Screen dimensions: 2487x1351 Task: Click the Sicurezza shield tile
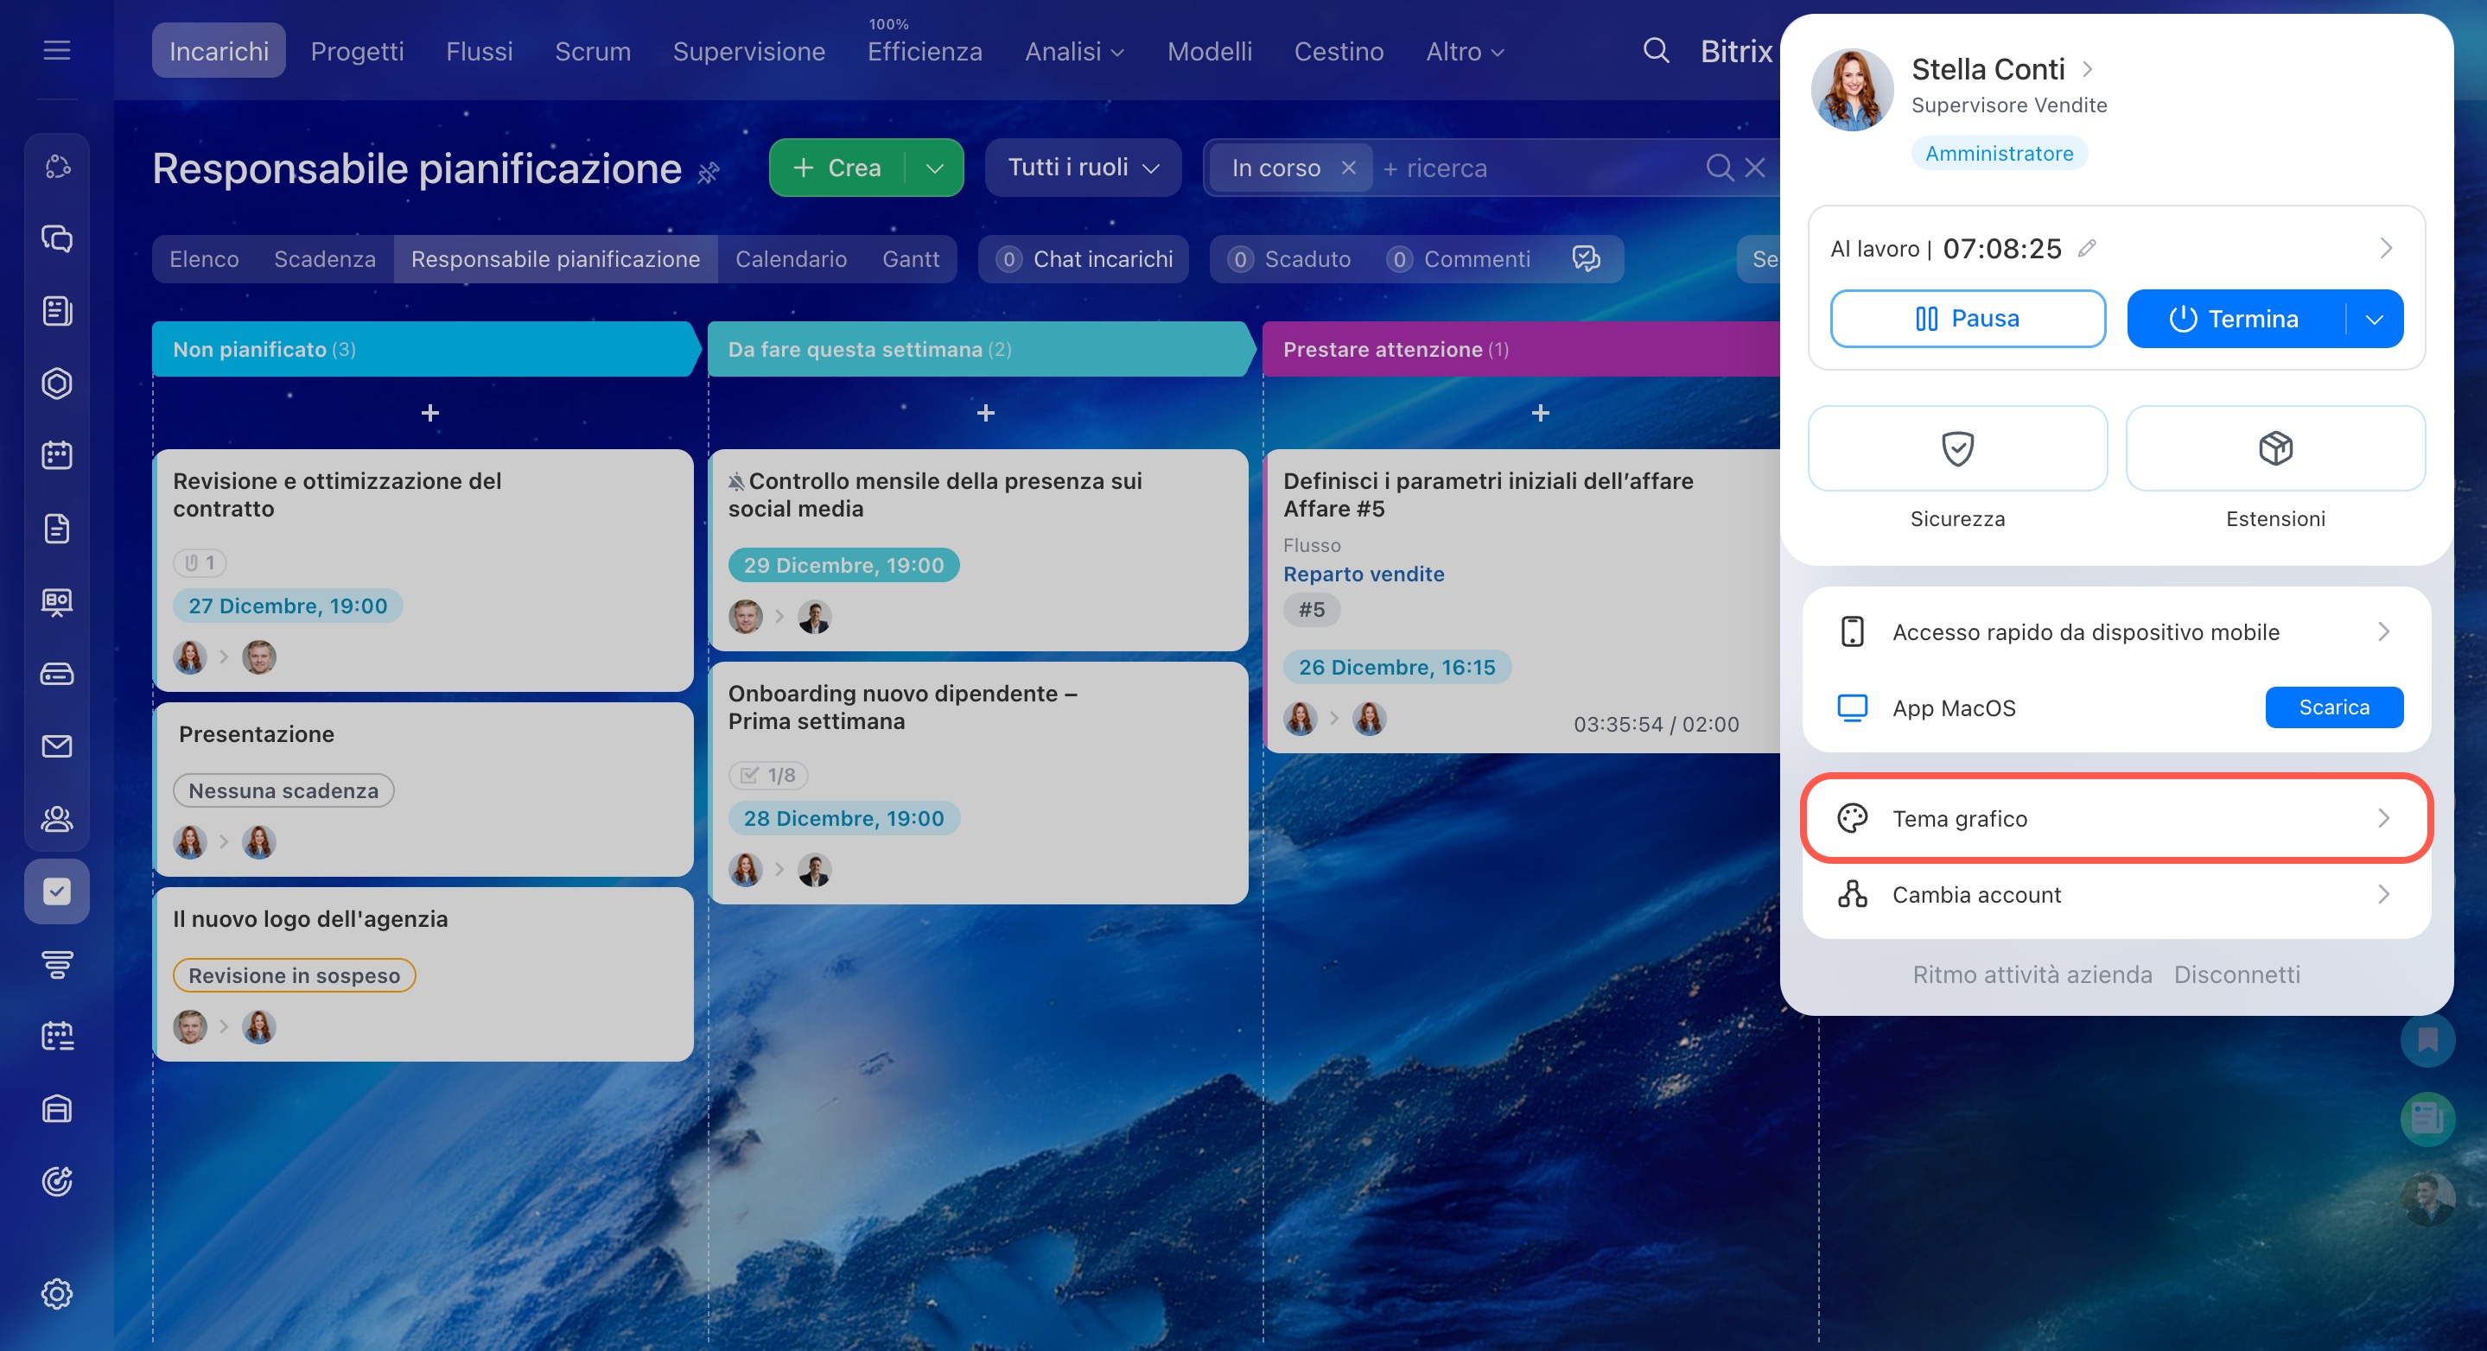pyautogui.click(x=1957, y=448)
